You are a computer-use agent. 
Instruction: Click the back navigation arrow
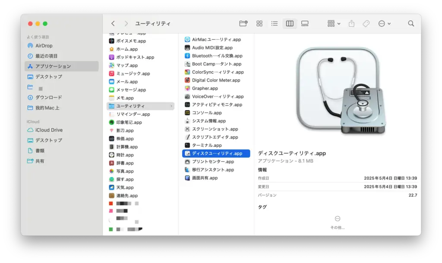113,23
